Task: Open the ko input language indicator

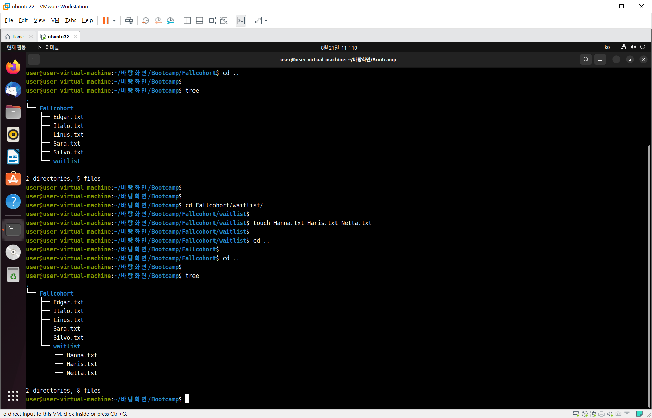Action: point(607,47)
